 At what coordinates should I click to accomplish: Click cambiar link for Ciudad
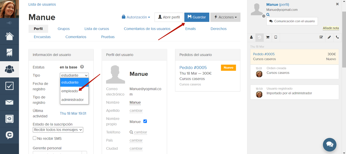click(136, 149)
